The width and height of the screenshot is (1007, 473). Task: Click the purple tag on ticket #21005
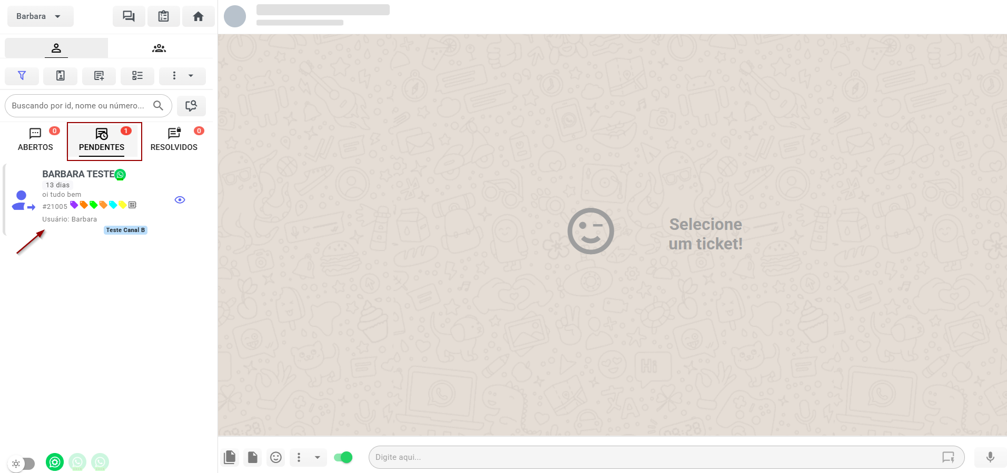[74, 205]
